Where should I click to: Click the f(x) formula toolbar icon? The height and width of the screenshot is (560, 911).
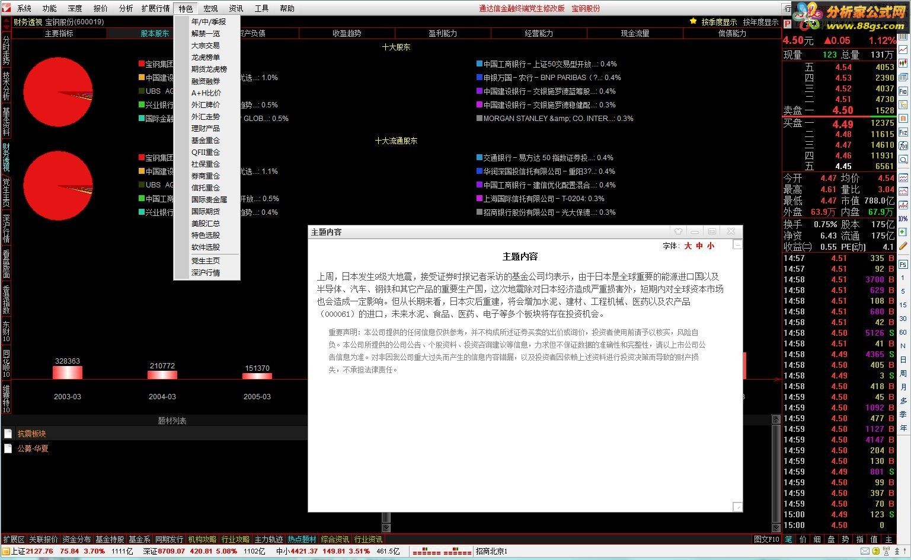pyautogui.click(x=903, y=145)
